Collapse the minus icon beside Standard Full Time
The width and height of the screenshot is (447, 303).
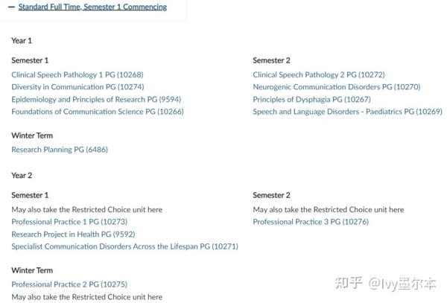tap(11, 7)
